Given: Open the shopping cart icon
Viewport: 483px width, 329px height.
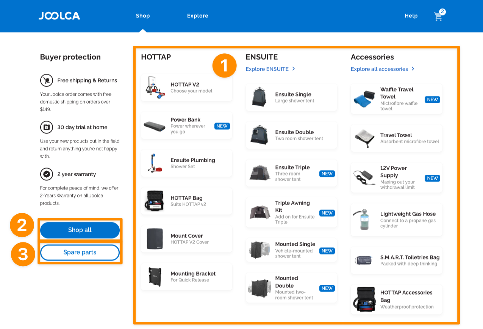Looking at the screenshot, I should tap(438, 16).
